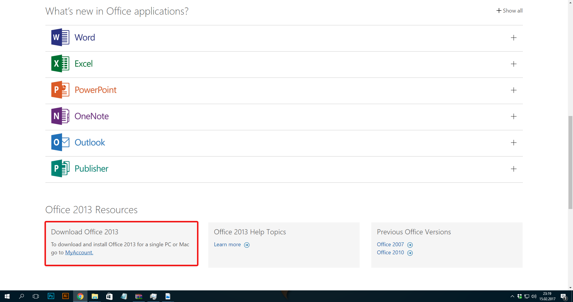Image resolution: width=573 pixels, height=302 pixels.
Task: Click the Outlook heading text
Action: click(90, 143)
